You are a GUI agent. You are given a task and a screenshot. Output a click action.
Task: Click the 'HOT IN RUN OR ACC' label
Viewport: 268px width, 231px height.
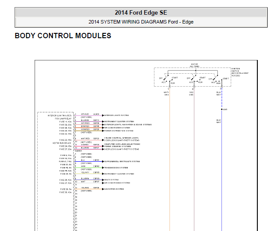(62, 143)
